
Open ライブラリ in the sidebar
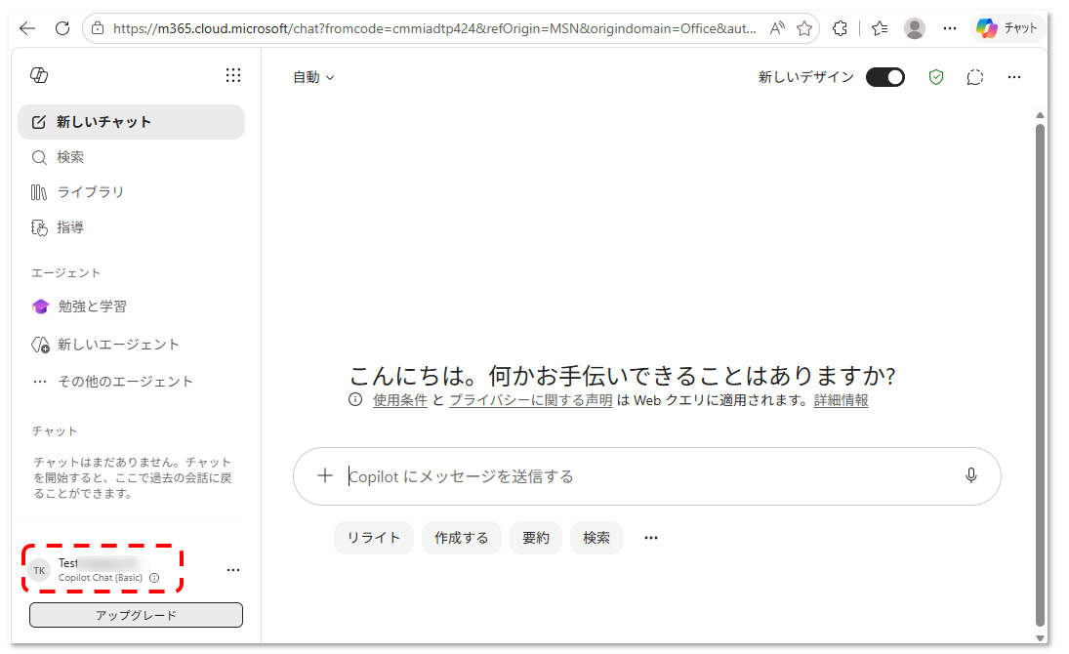pyautogui.click(x=131, y=192)
